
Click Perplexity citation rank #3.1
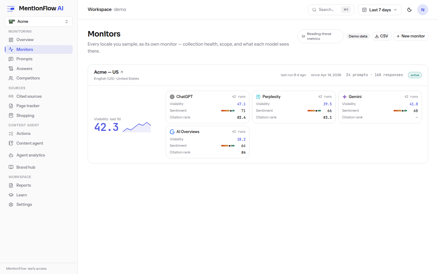(x=327, y=118)
